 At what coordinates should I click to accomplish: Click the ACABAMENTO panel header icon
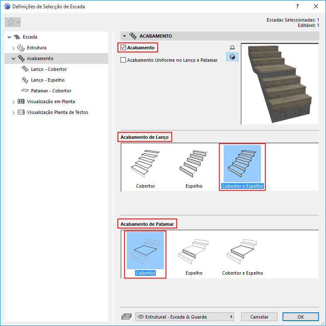(133, 36)
